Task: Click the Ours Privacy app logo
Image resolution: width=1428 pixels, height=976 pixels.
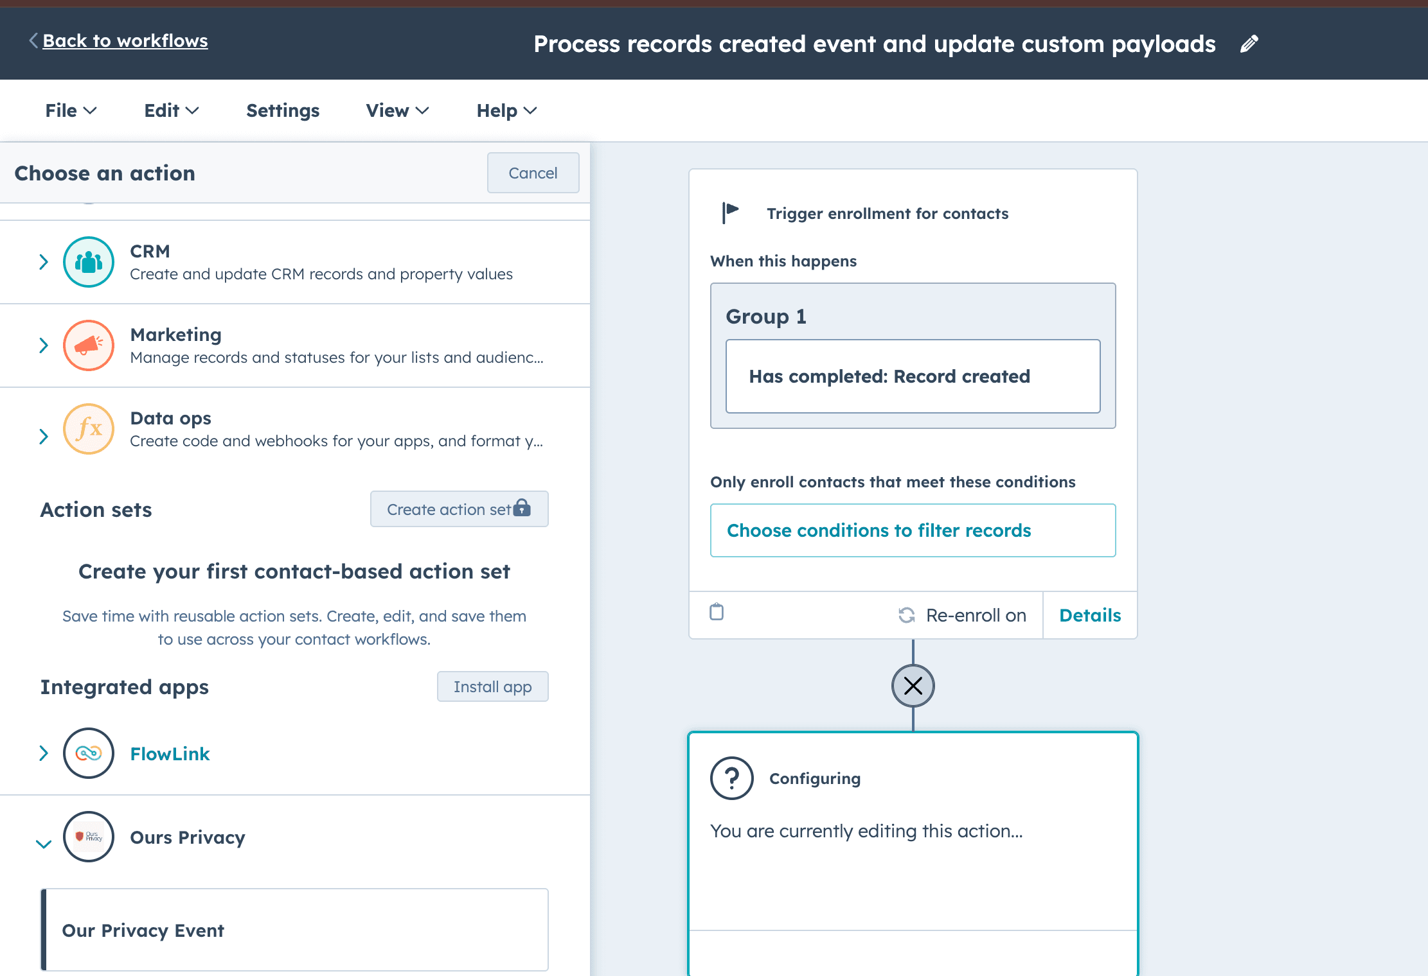Action: pos(89,837)
